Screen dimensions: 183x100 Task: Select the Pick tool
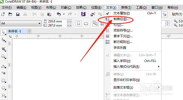3,32
